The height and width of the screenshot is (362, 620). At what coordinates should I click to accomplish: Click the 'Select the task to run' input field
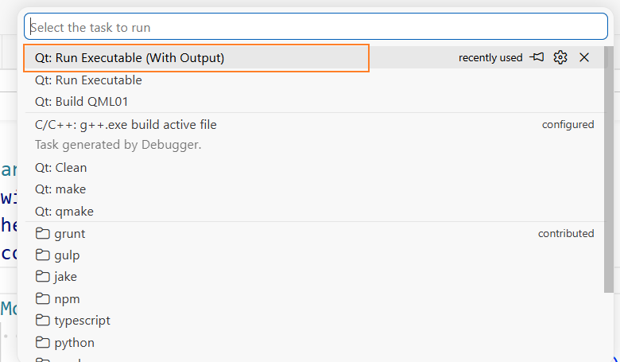coord(316,27)
